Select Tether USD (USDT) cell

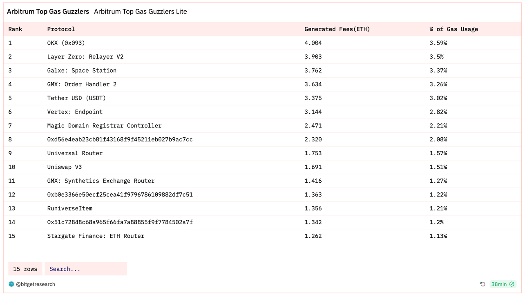point(76,98)
